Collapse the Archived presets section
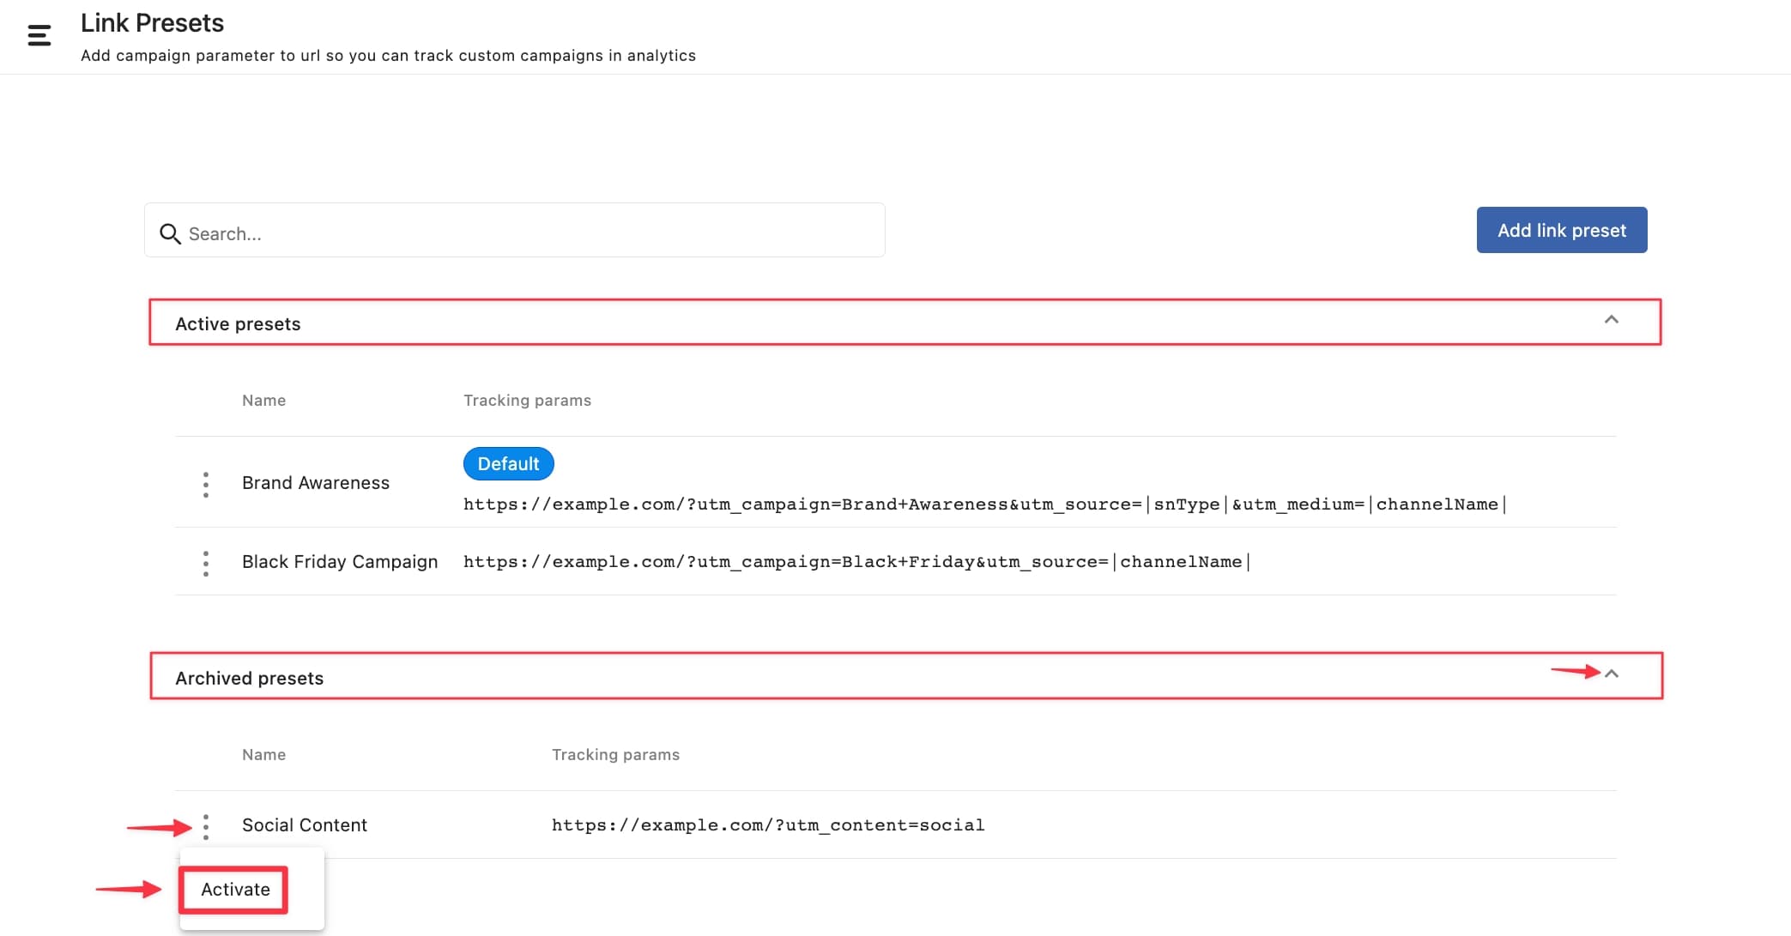 point(1612,673)
